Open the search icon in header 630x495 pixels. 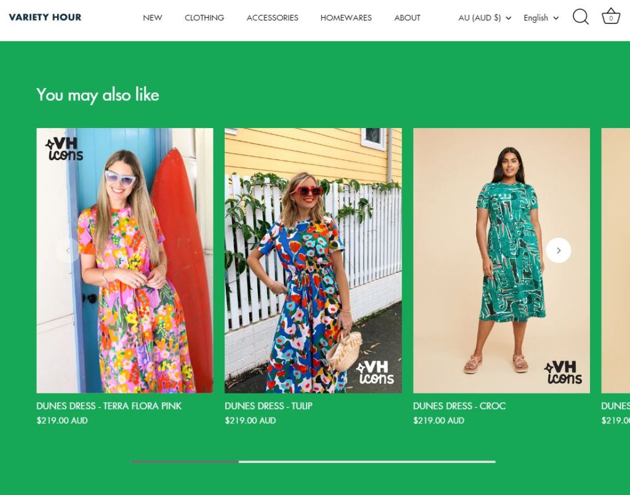pos(580,17)
